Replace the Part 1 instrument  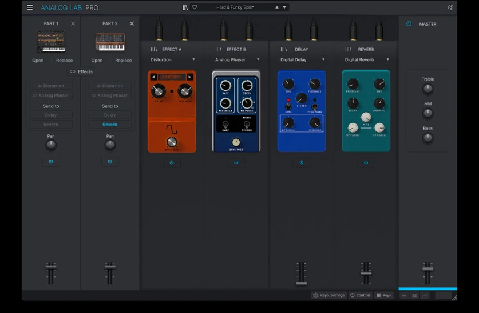(65, 61)
